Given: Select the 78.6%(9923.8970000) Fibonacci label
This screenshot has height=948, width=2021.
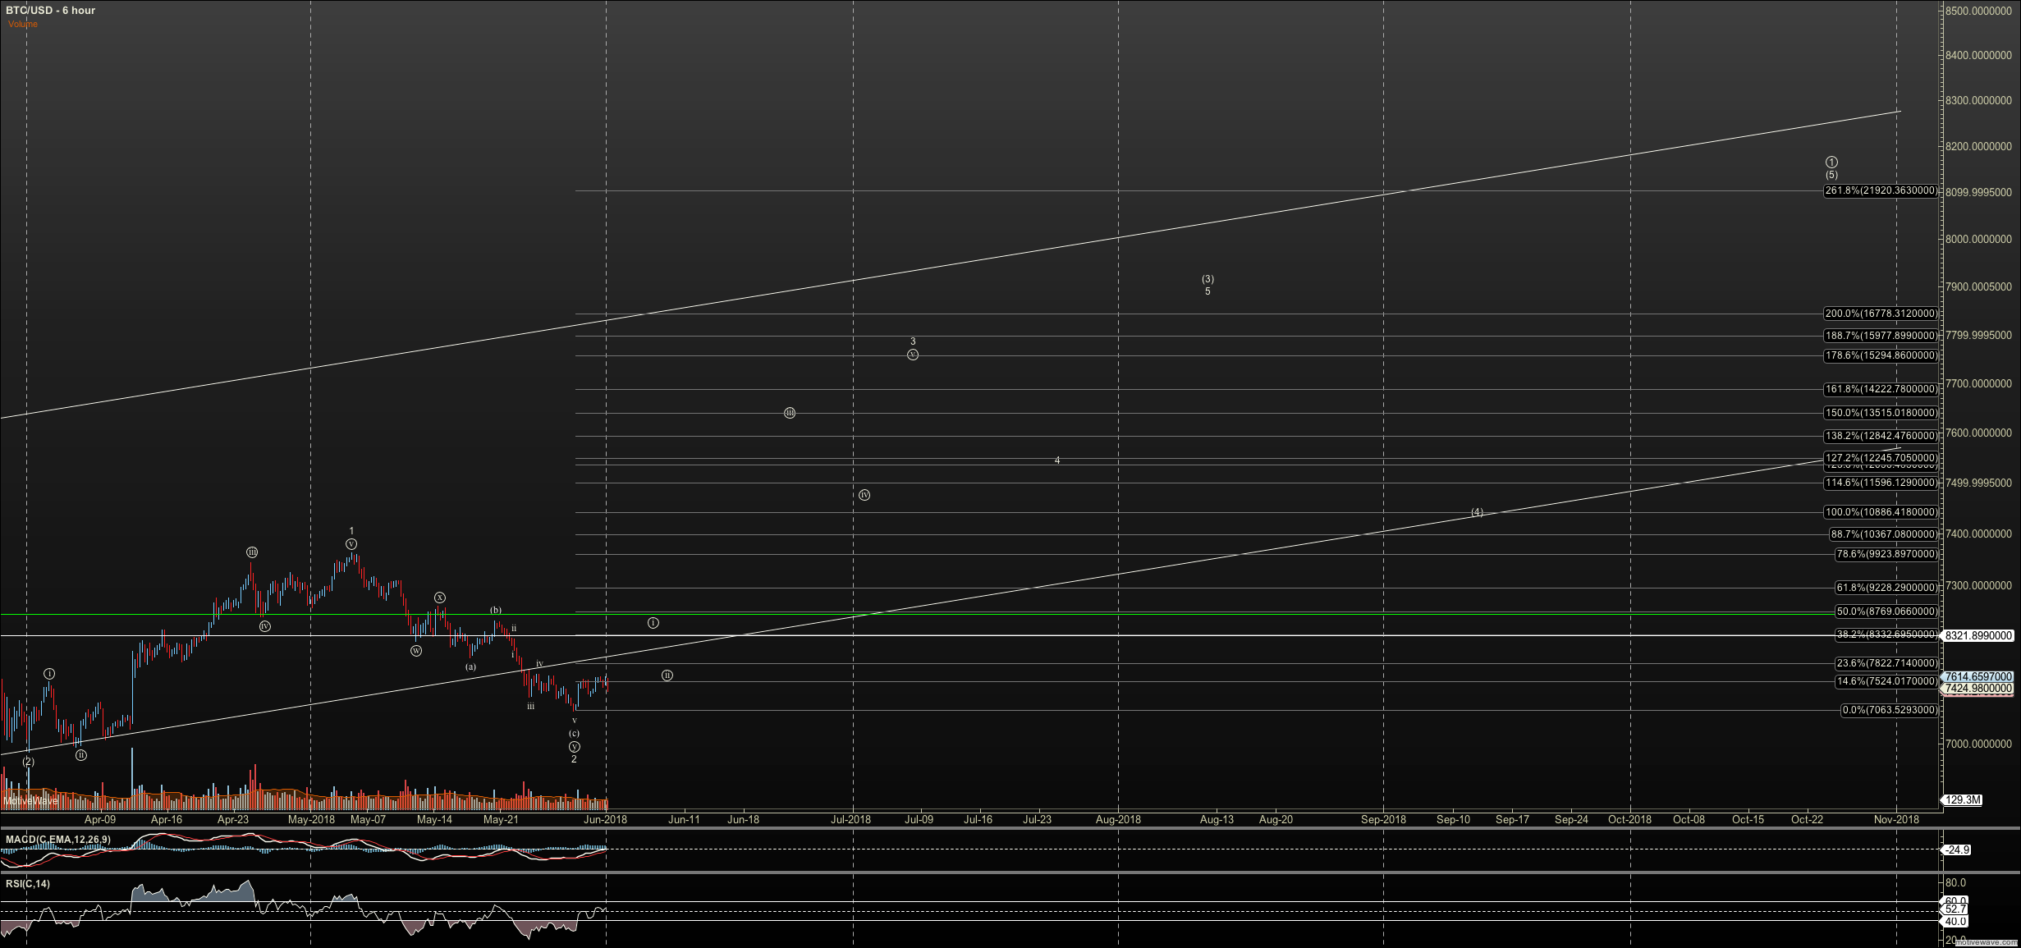Looking at the screenshot, I should pyautogui.click(x=1887, y=554).
